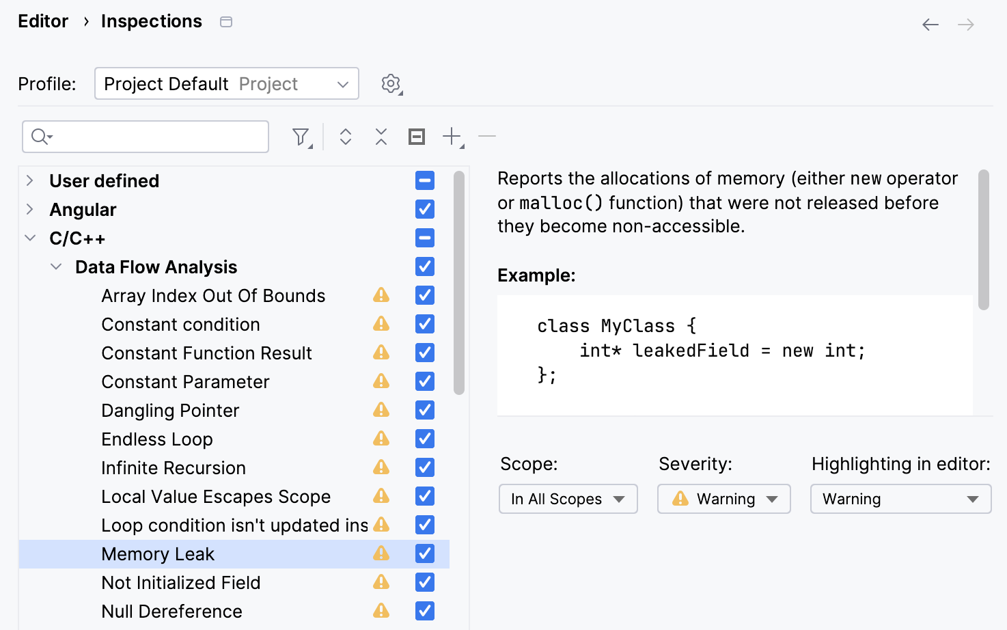Navigate back with the left arrow

(930, 25)
